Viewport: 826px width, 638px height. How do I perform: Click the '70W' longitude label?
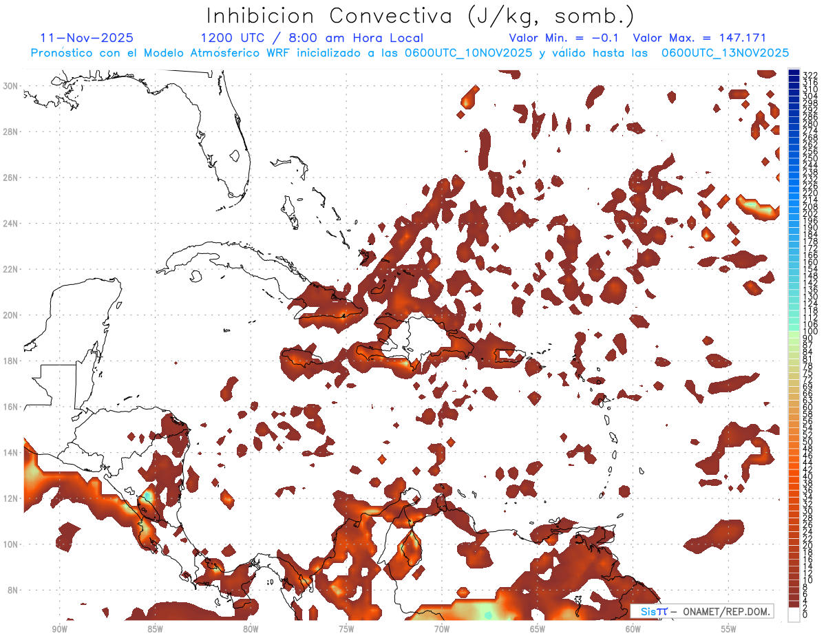442,629
